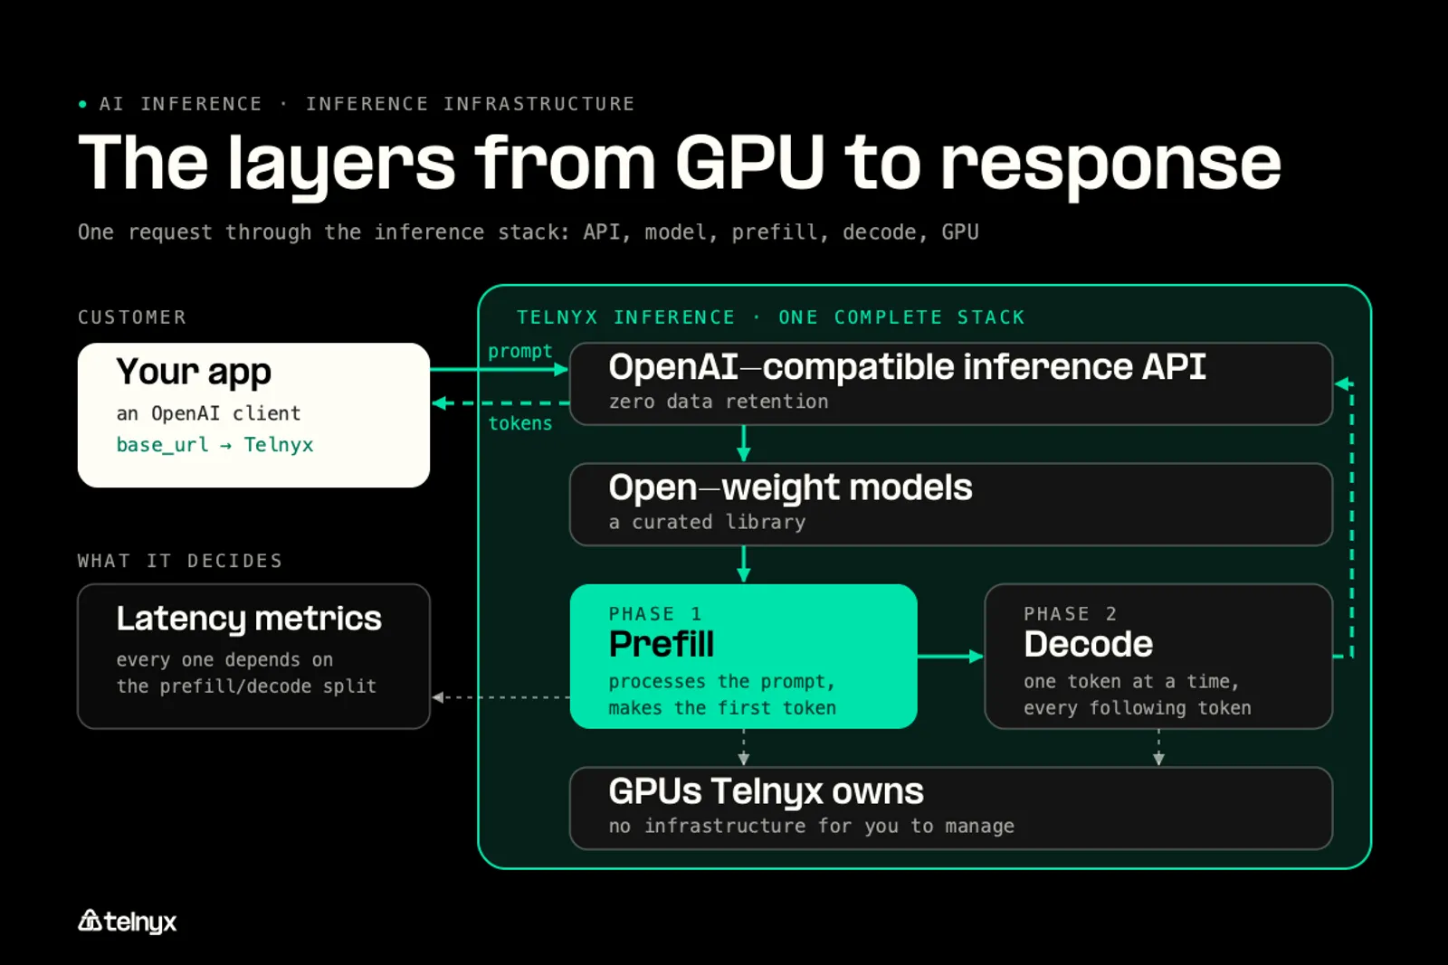
Task: Click the 'base_url → Telnyx' text
Action: 215,445
